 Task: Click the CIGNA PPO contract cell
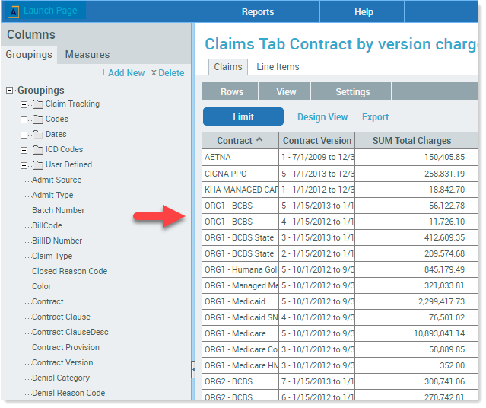(x=240, y=174)
